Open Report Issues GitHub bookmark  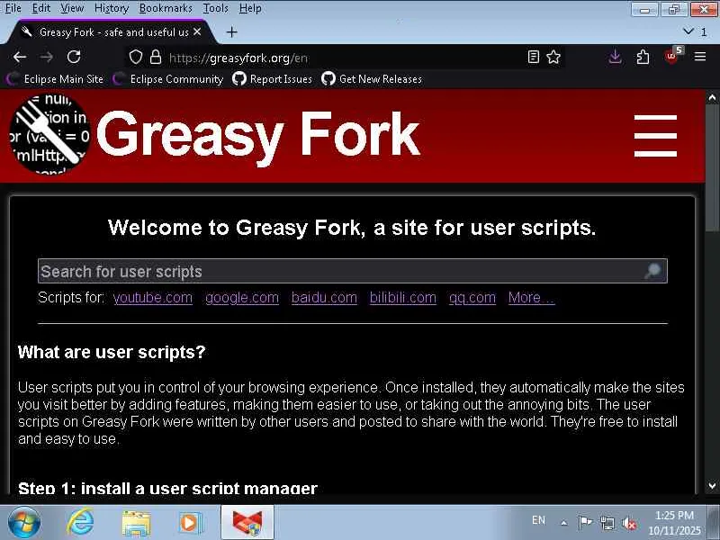click(272, 79)
